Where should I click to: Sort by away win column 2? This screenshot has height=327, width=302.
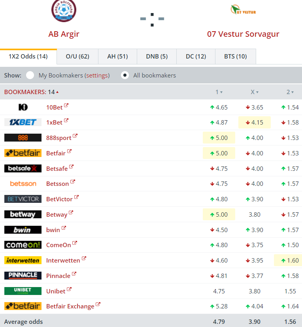(290, 92)
